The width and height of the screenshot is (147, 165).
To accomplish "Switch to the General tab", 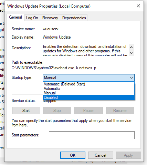I will click(15, 17).
